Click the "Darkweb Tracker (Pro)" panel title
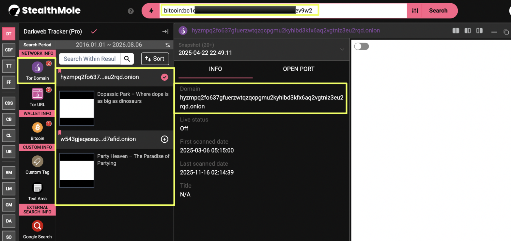Image resolution: width=511 pixels, height=241 pixels. 53,32
